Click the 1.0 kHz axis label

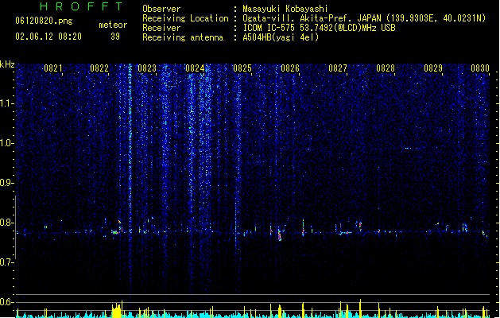coord(7,143)
